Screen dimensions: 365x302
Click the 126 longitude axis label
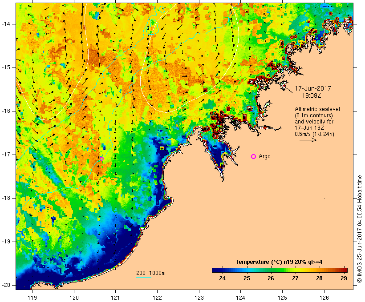(324, 298)
